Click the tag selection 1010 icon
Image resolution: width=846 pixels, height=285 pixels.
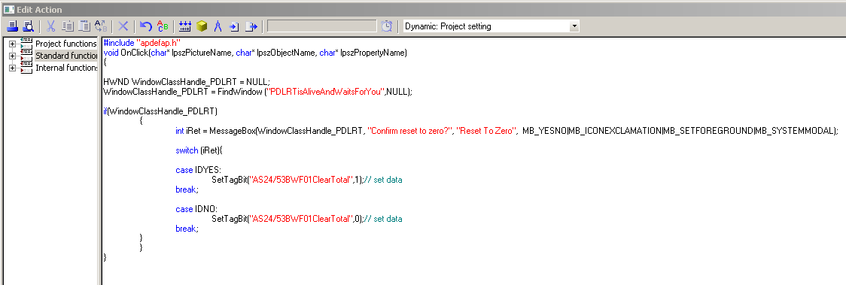click(185, 26)
